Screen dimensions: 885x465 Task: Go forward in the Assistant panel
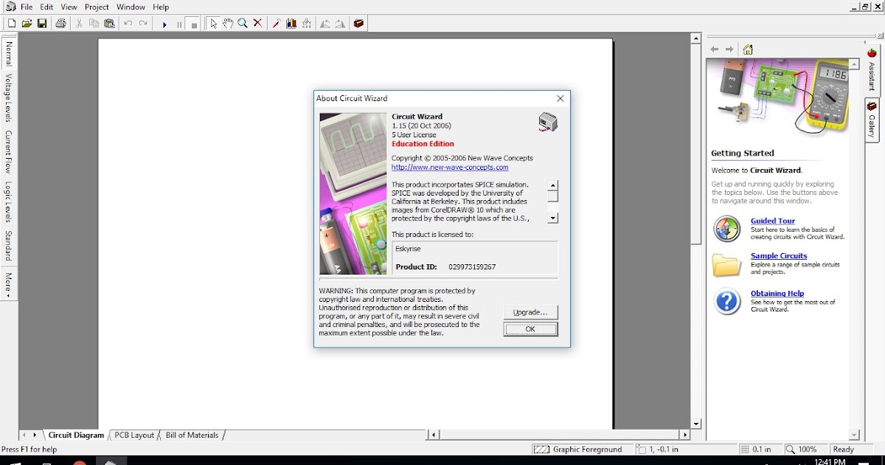click(730, 49)
